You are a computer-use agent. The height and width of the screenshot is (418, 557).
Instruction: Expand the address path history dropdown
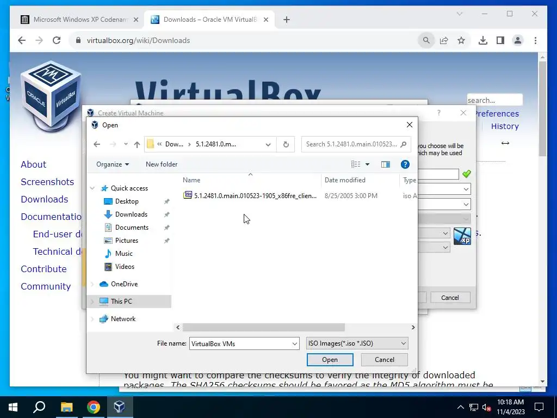tap(268, 144)
